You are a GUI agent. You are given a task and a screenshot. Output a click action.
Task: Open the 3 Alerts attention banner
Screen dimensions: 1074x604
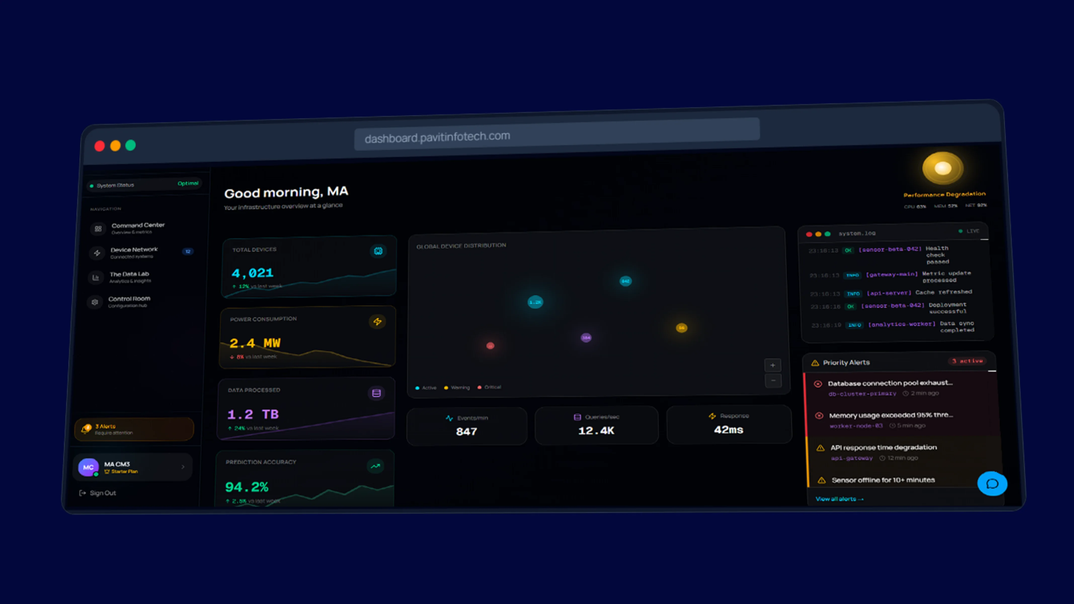coord(134,429)
